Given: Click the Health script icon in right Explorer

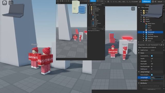Looking at the screenshot, I should pyautogui.click(x=146, y=30).
